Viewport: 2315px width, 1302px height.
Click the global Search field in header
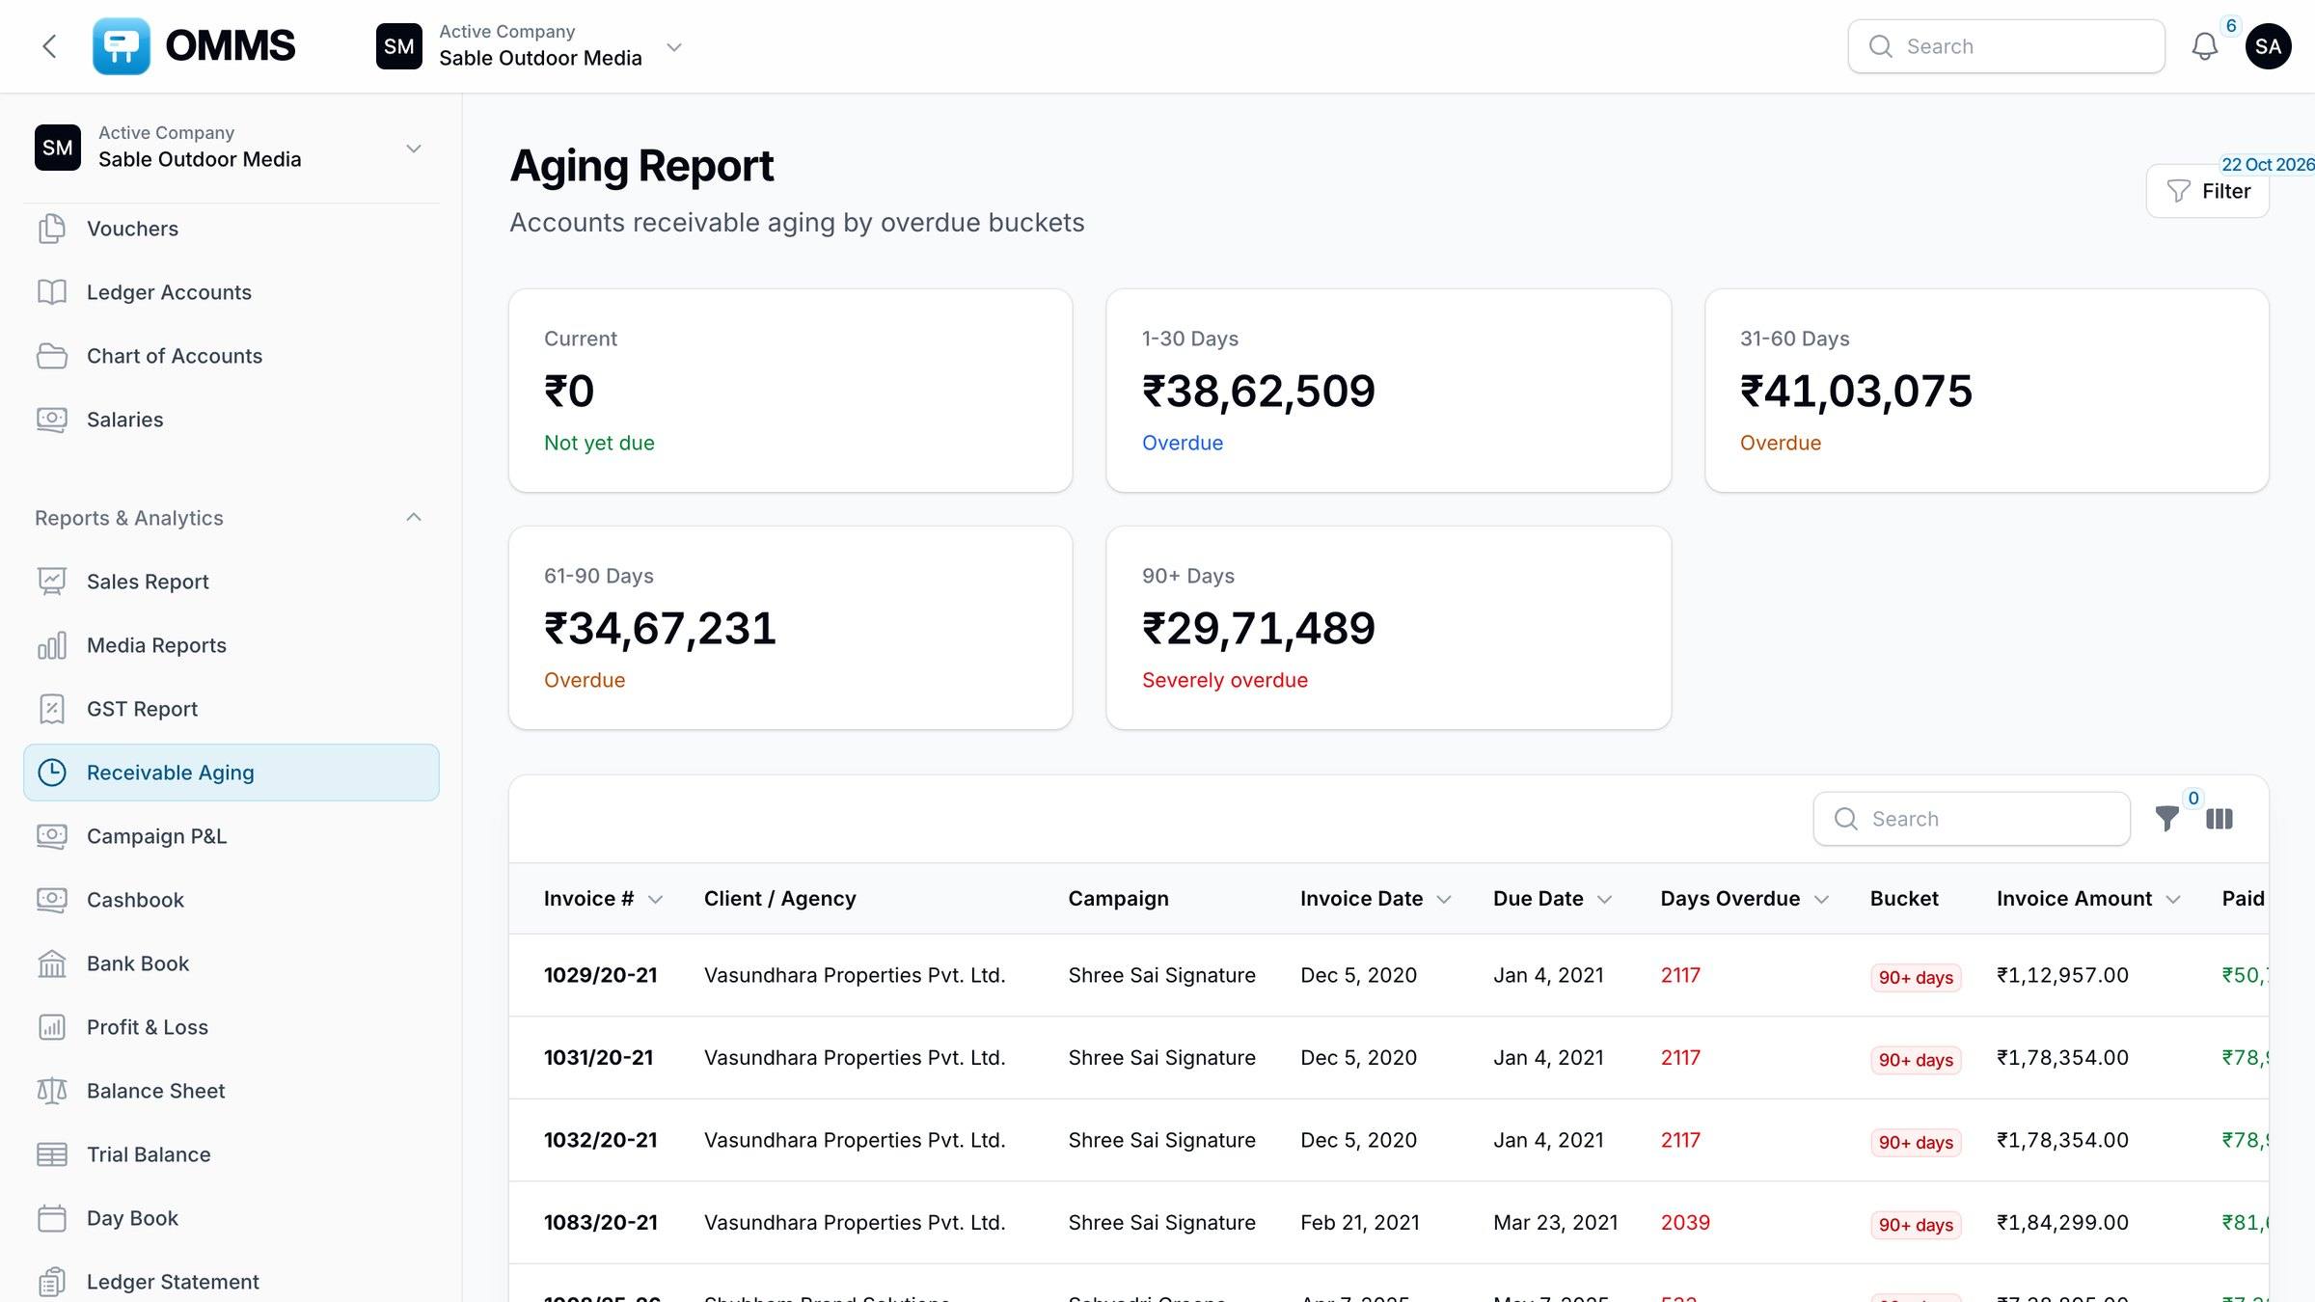point(2006,46)
